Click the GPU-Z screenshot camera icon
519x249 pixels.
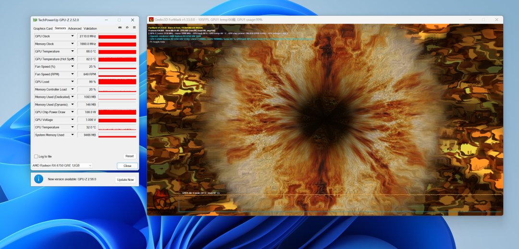pyautogui.click(x=120, y=27)
